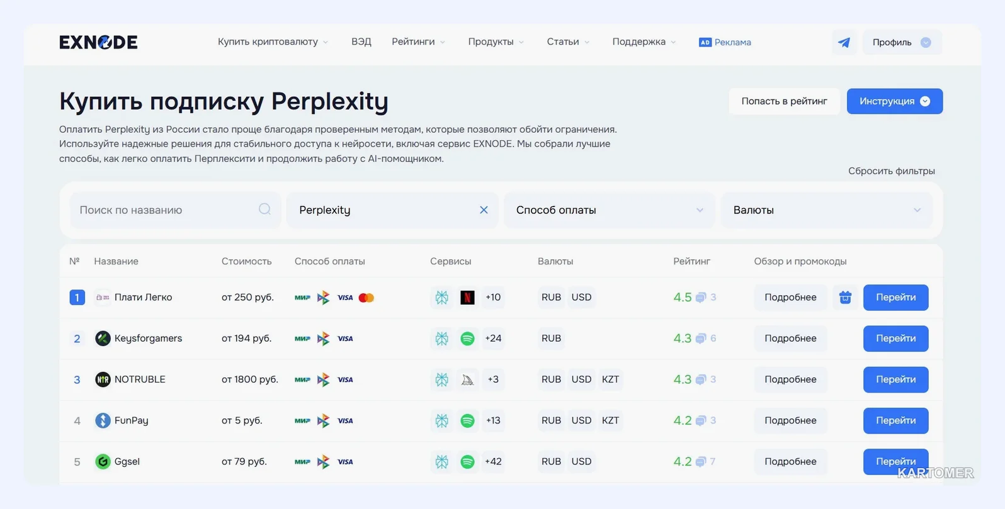
Task: Open the Реклама link in header
Action: pos(725,42)
